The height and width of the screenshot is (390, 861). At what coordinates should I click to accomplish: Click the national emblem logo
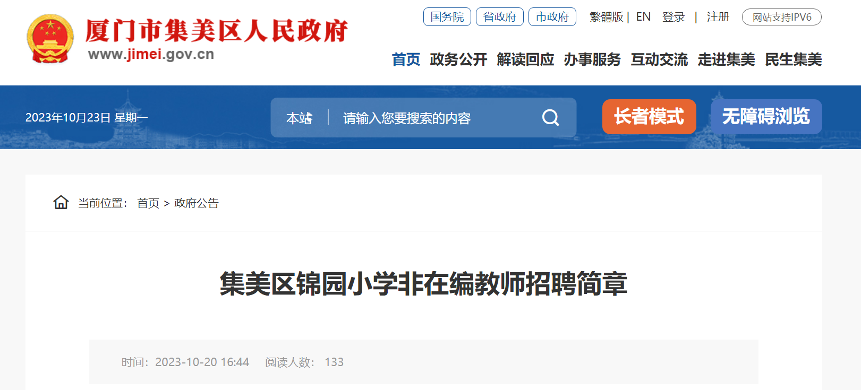[50, 39]
